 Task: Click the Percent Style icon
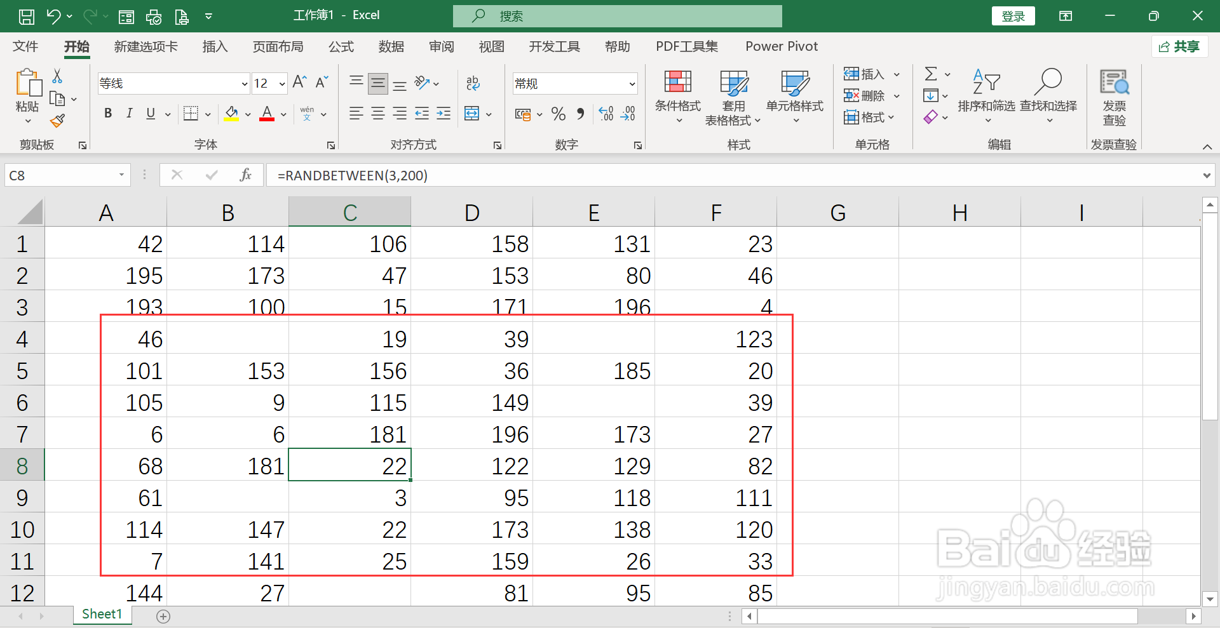coord(559,114)
